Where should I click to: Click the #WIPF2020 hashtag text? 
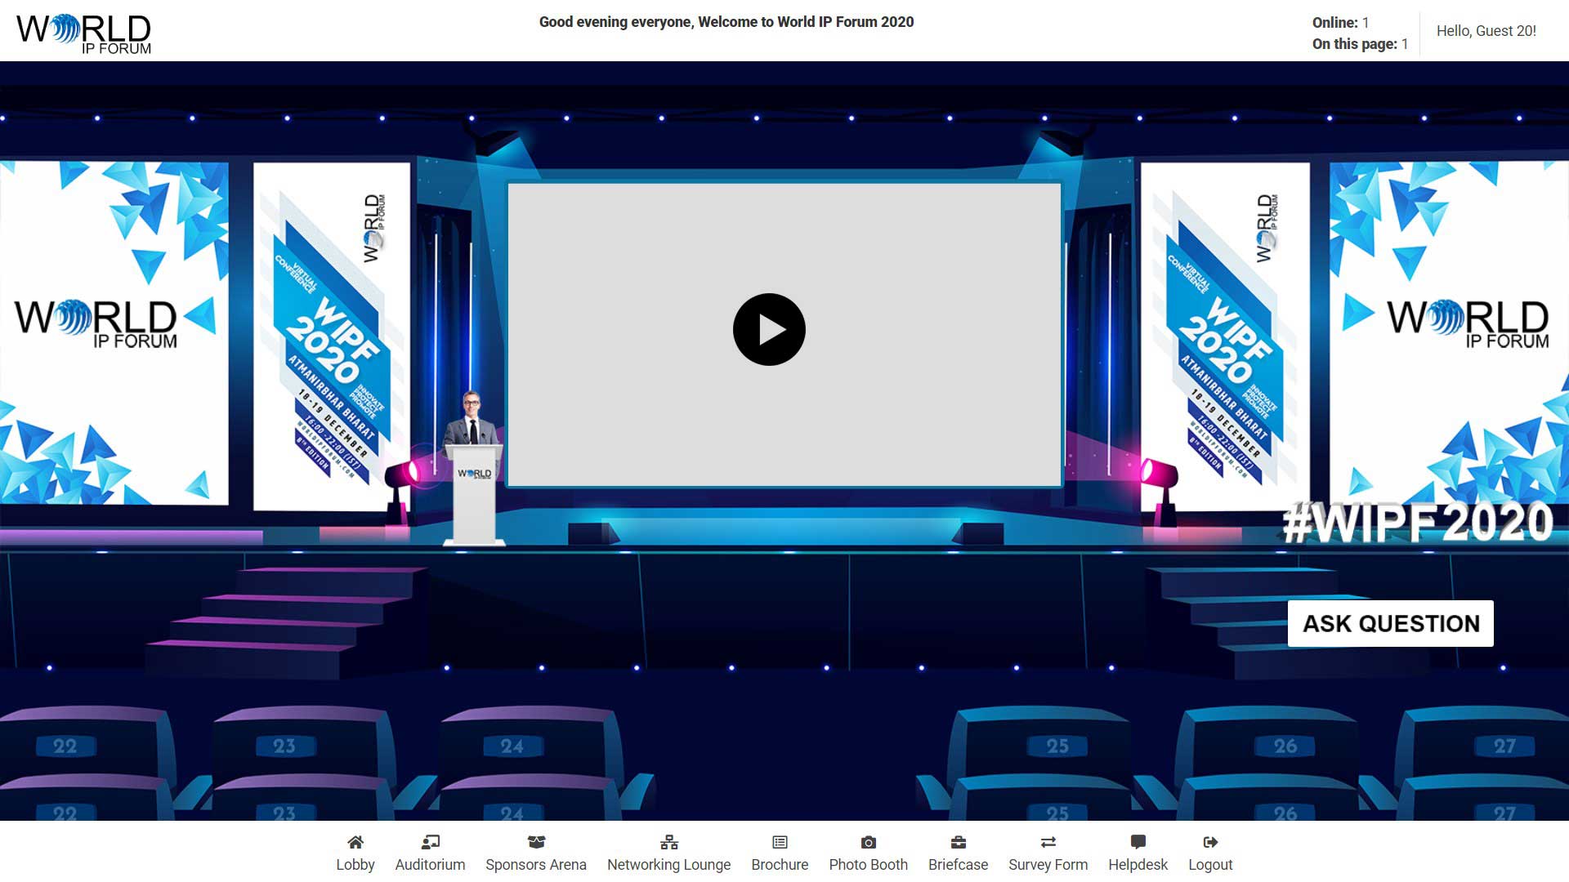tap(1417, 523)
